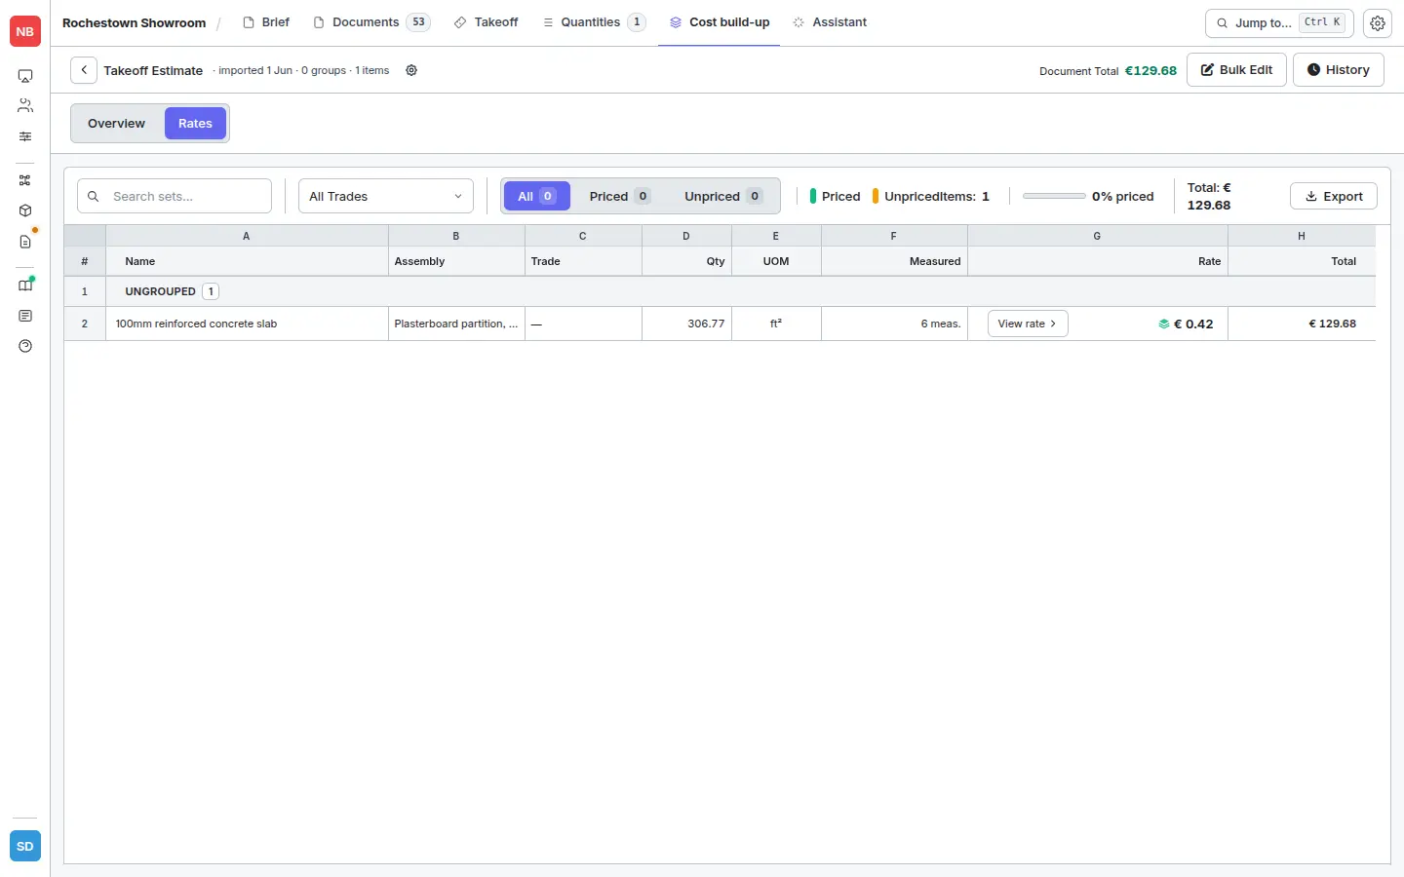The width and height of the screenshot is (1404, 877).
Task: Click the Takeoff Estimate title
Action: (153, 70)
